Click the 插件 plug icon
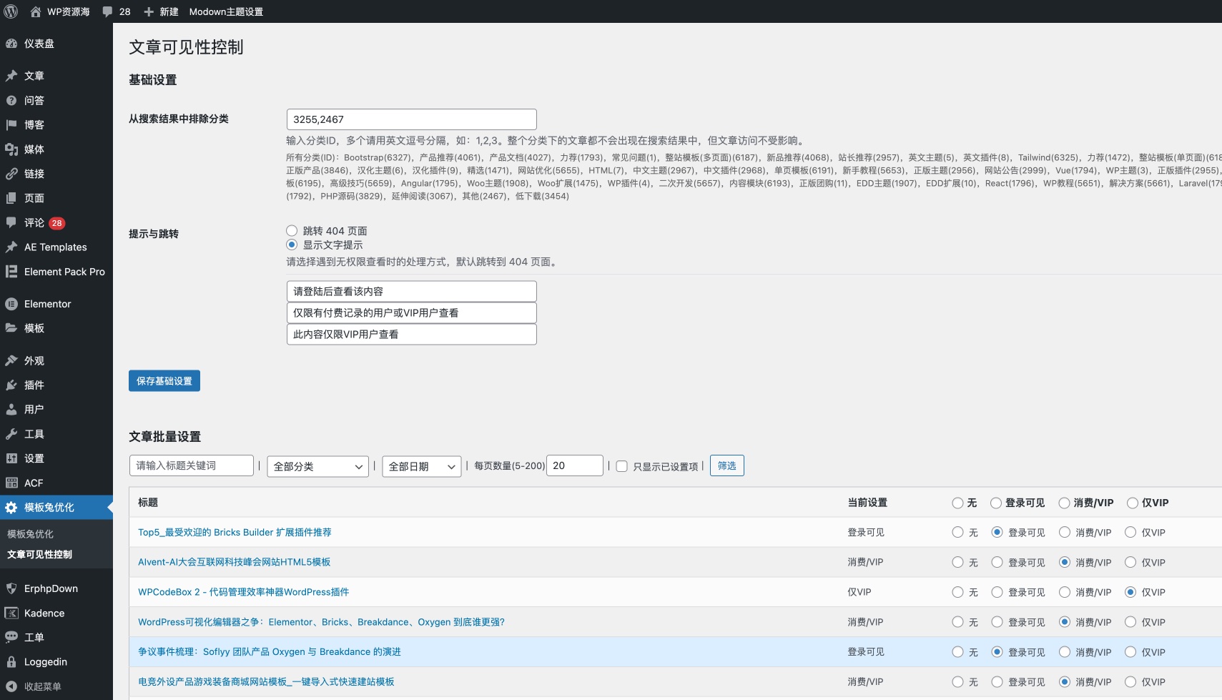Image resolution: width=1222 pixels, height=700 pixels. point(11,385)
